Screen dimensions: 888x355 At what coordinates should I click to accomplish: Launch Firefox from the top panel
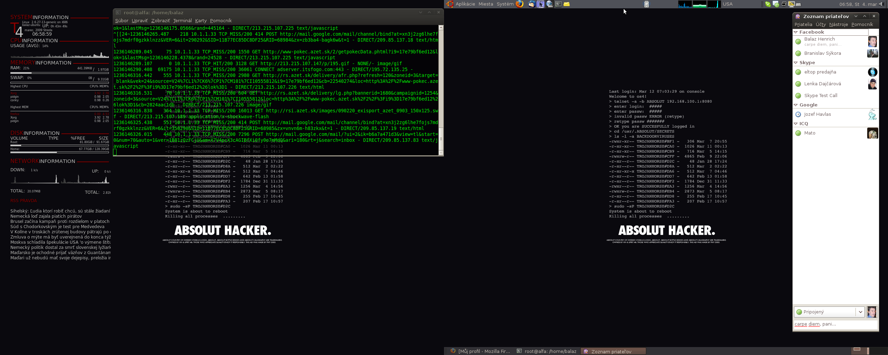coord(520,4)
